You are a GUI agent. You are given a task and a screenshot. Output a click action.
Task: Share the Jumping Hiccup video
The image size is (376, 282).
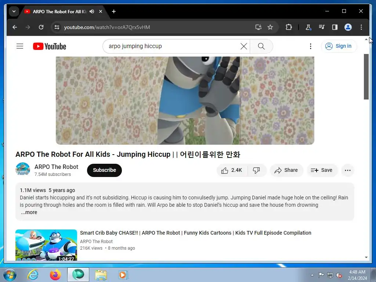click(x=286, y=170)
